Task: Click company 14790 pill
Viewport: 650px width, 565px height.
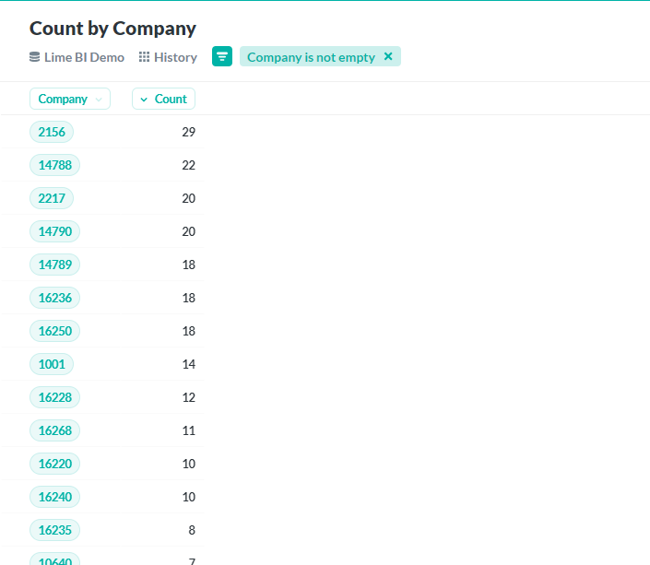Action: (x=54, y=231)
